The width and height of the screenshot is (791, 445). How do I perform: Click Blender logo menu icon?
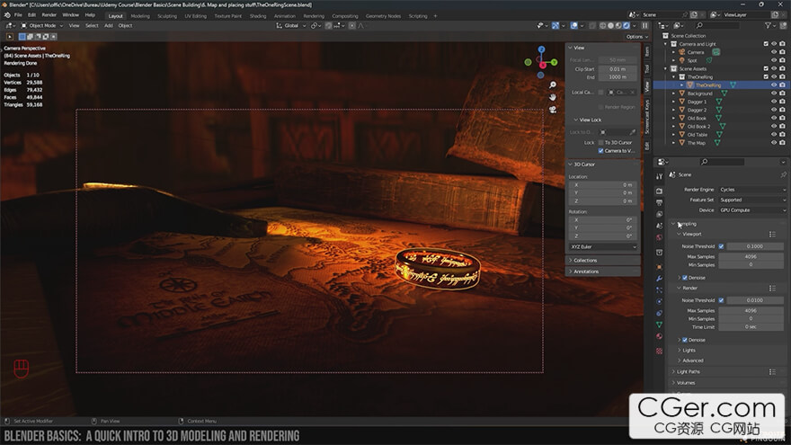tap(7, 15)
